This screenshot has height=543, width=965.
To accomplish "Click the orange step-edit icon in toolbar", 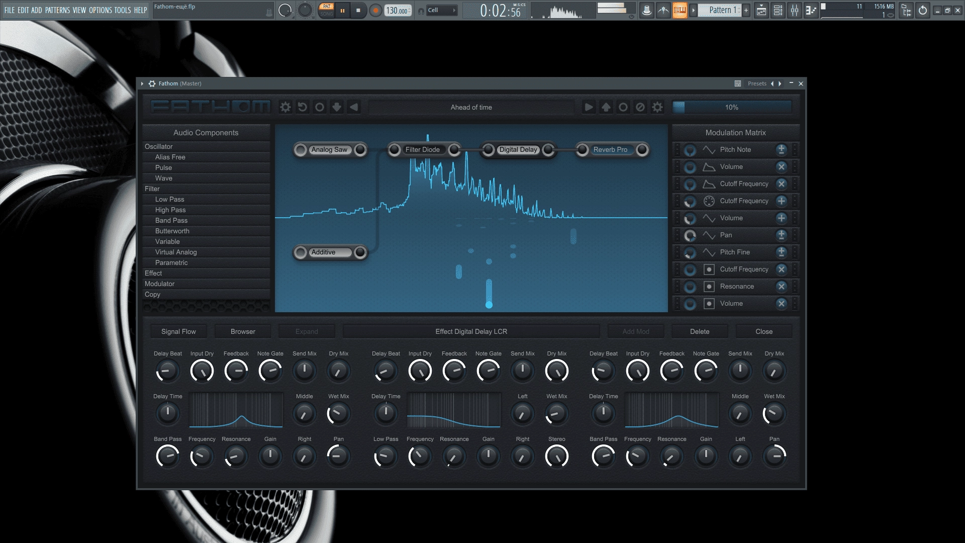I will 680,10.
